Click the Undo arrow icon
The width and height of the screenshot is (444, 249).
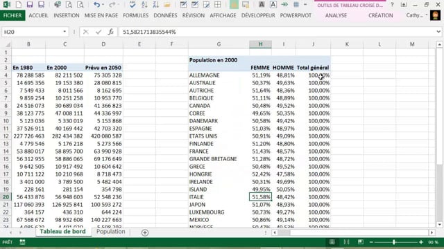point(96,5)
